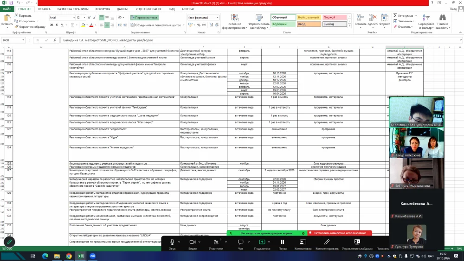Switch to ФОРМУЛЫ ribbon tab
464x261 pixels.
[x=103, y=9]
